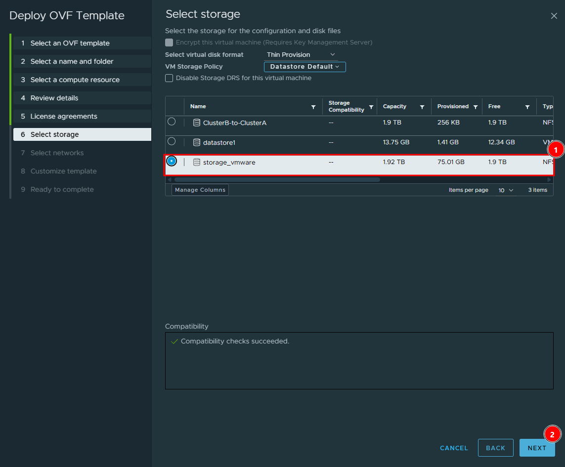565x467 pixels.
Task: Go to step 3 Select a compute resource
Action: coord(82,80)
